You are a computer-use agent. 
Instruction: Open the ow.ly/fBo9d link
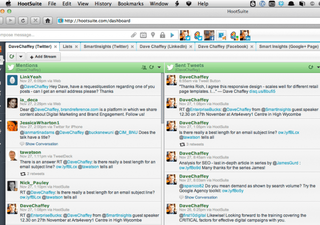tap(190, 168)
